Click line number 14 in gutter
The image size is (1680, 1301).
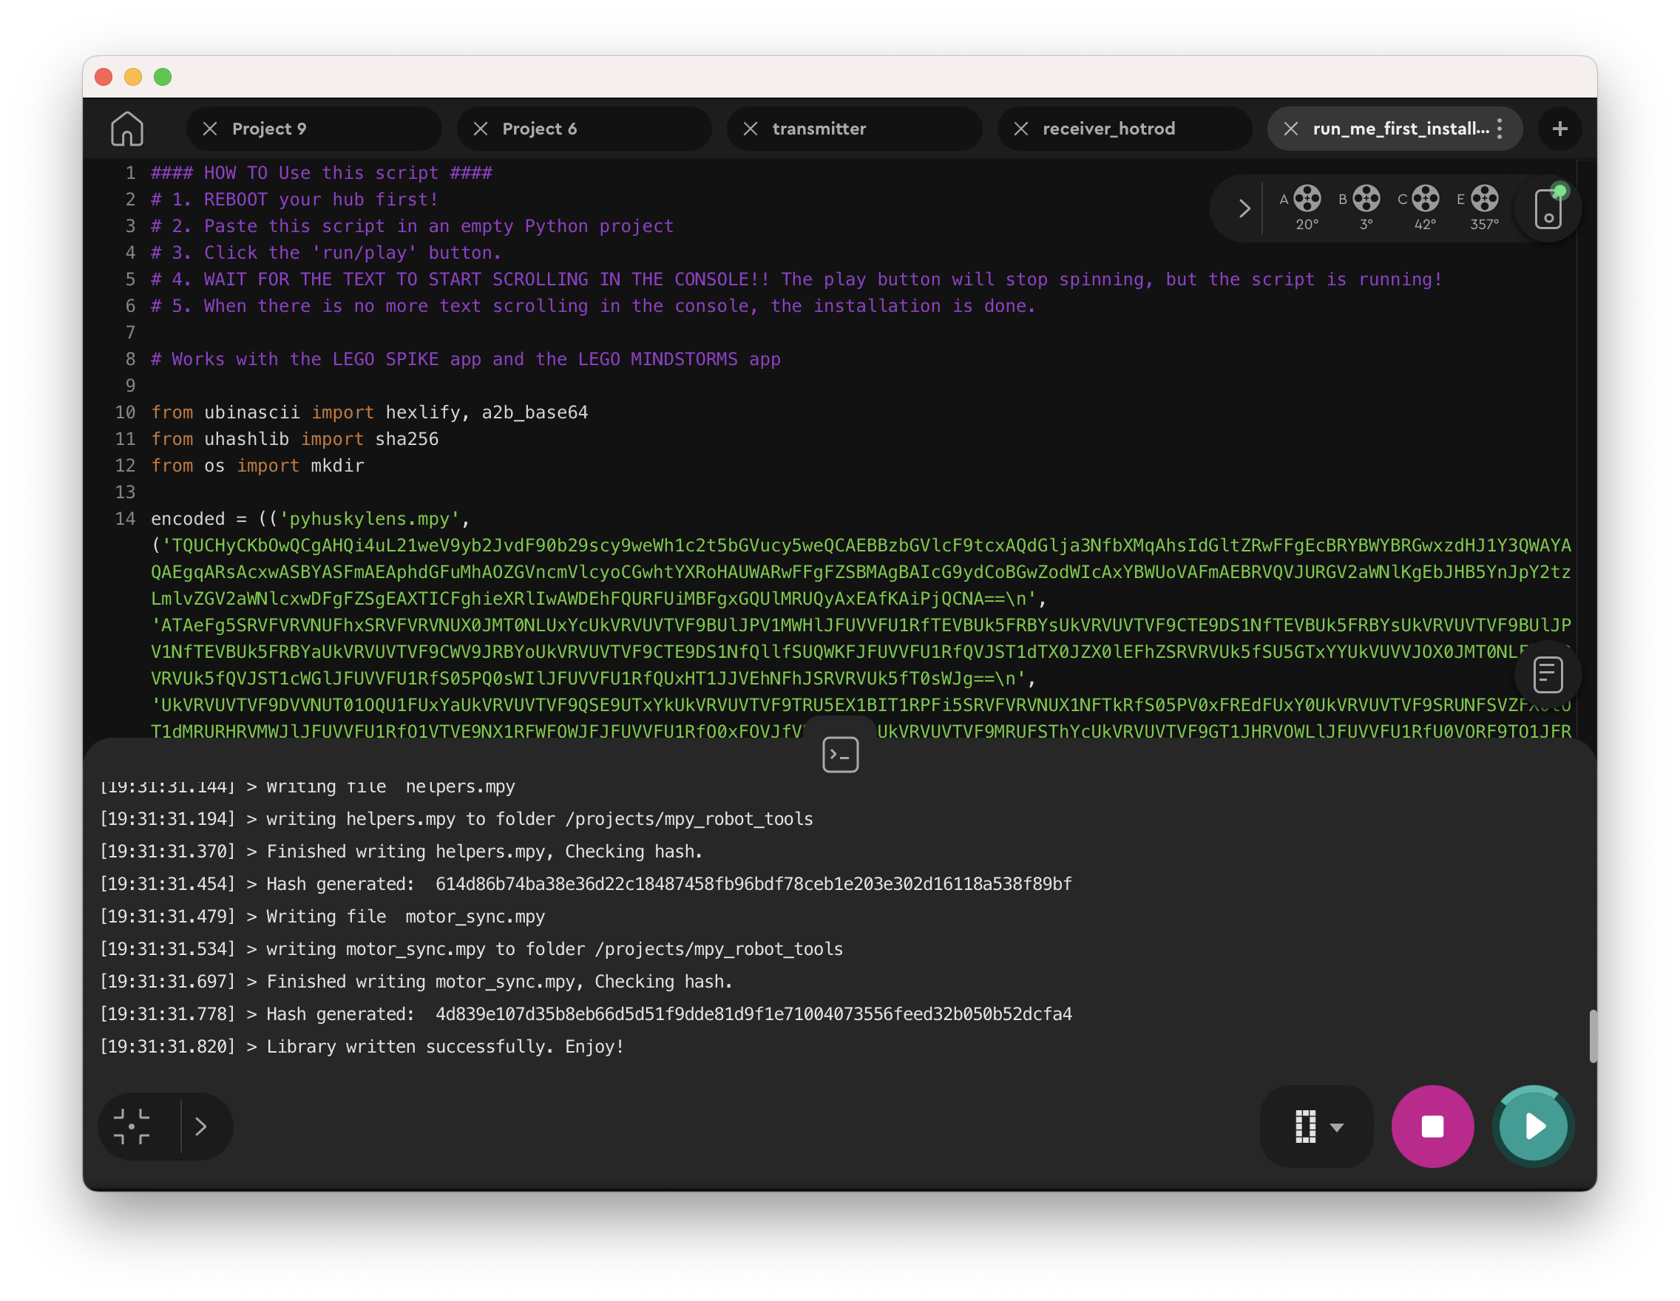[126, 518]
